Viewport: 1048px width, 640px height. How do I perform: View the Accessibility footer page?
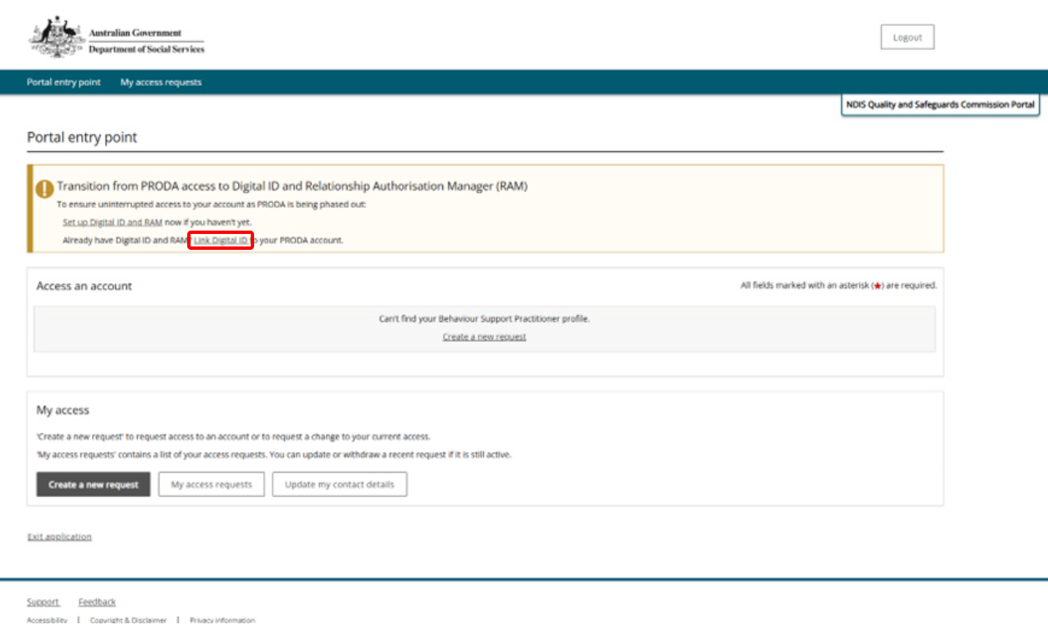coord(47,620)
